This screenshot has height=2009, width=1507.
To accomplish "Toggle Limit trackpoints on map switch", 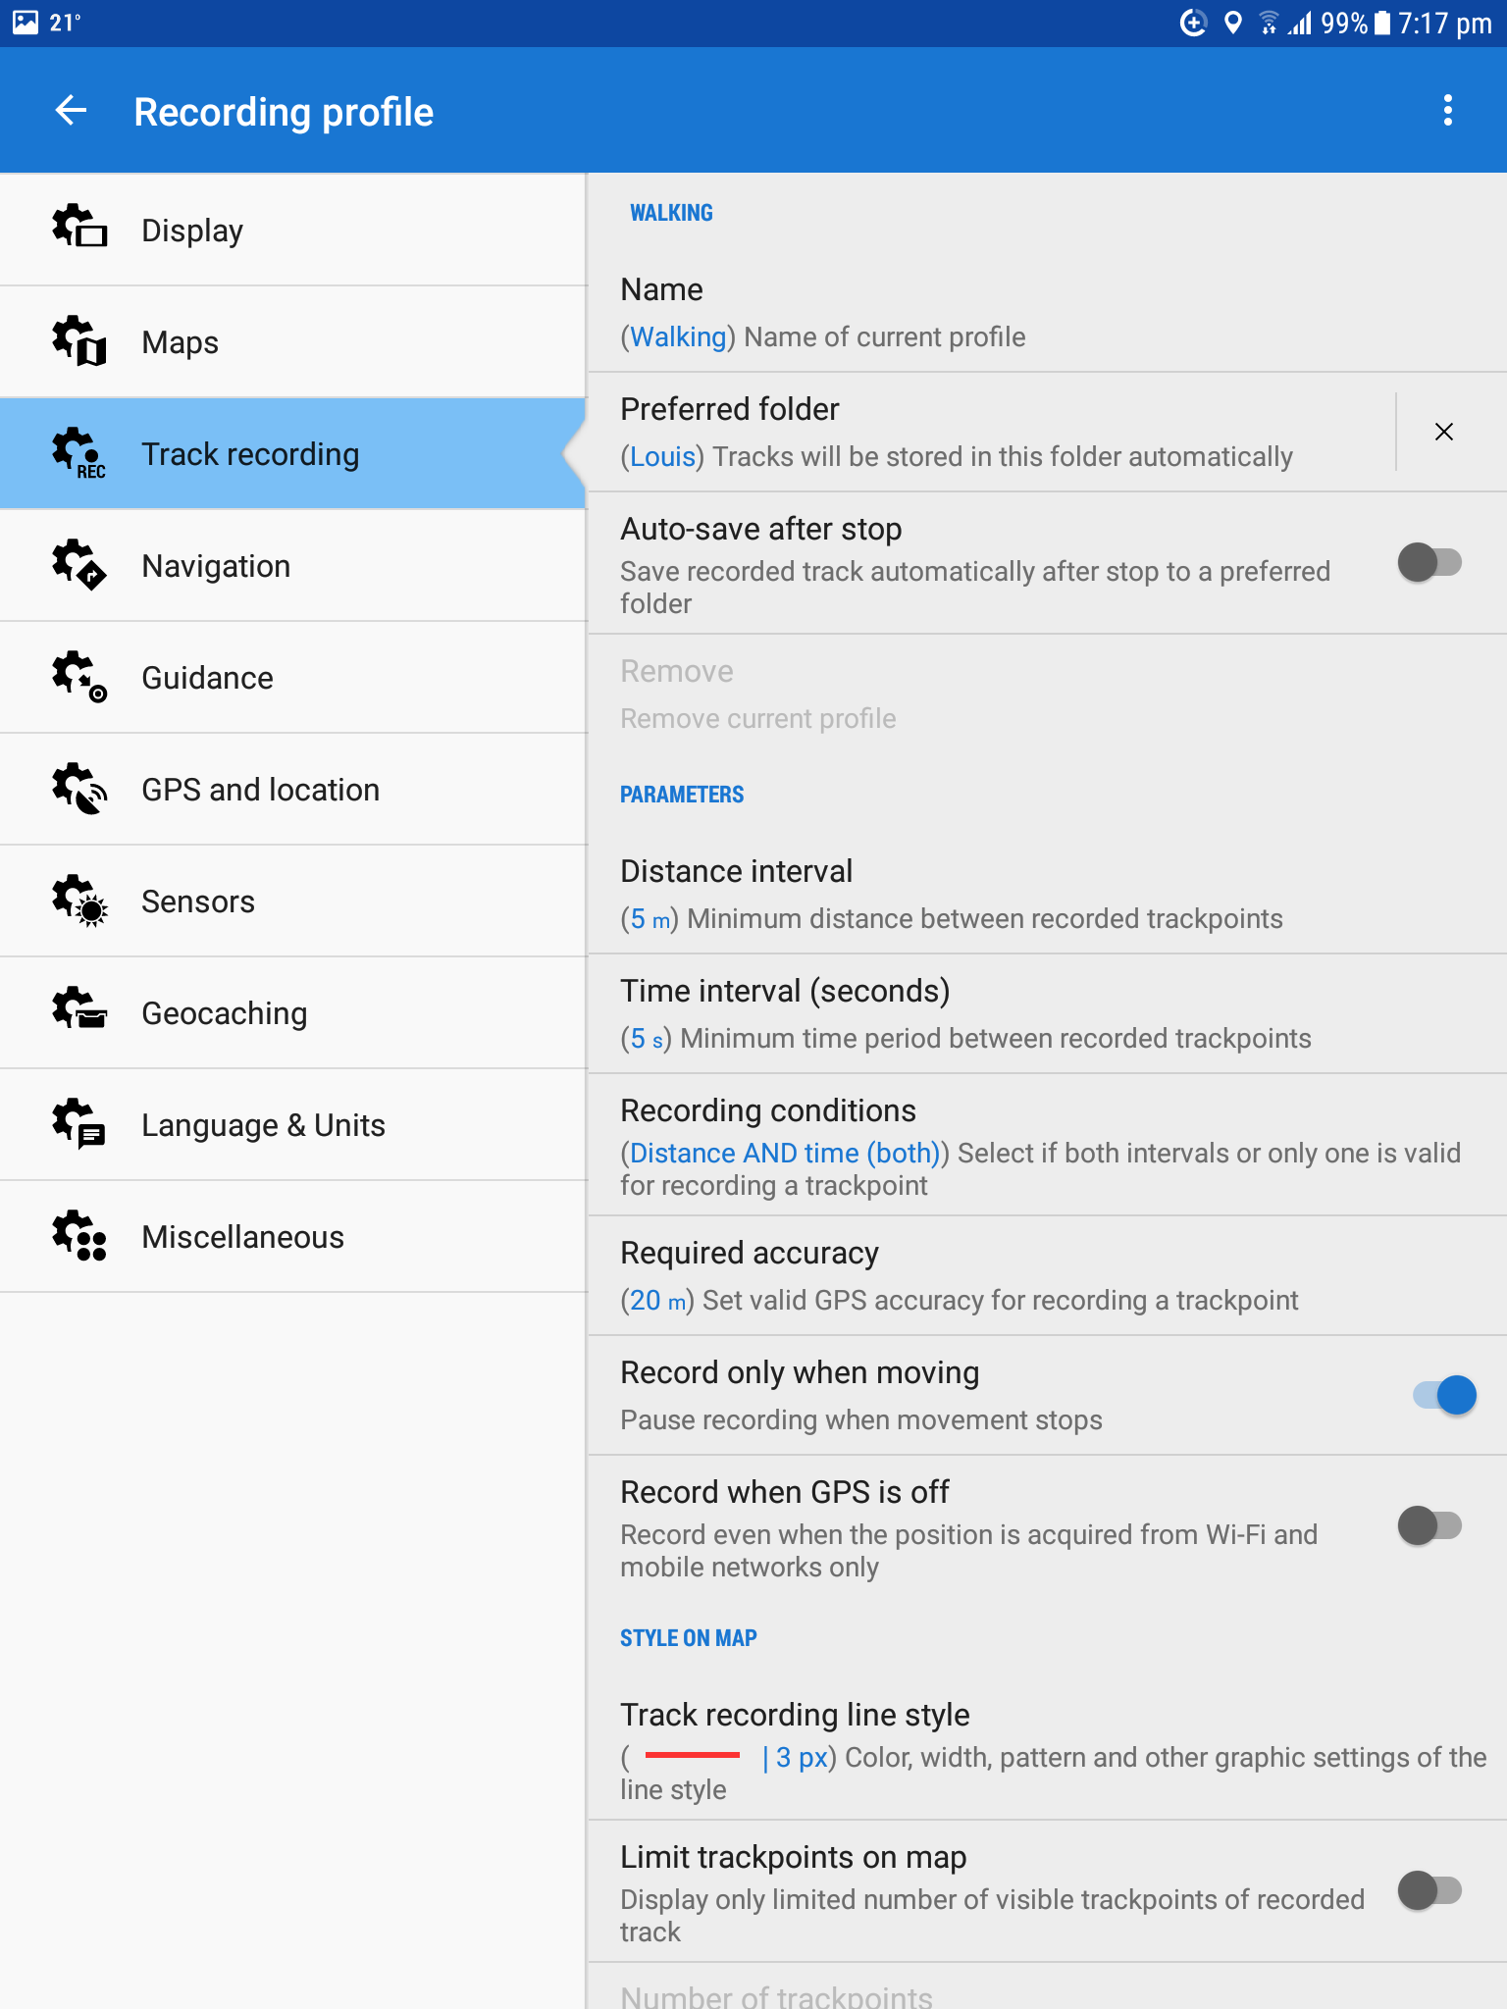I will (x=1430, y=1890).
